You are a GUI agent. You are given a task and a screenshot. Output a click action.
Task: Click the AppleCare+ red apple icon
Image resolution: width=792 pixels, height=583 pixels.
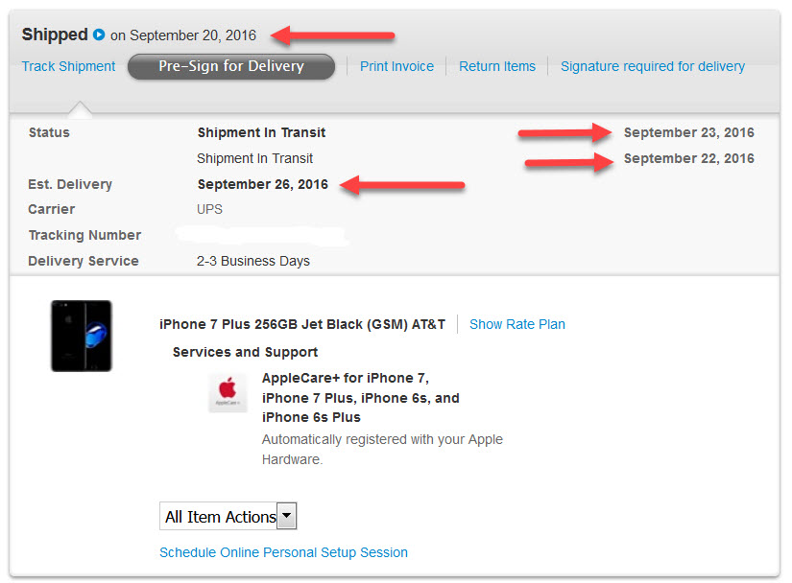[228, 393]
